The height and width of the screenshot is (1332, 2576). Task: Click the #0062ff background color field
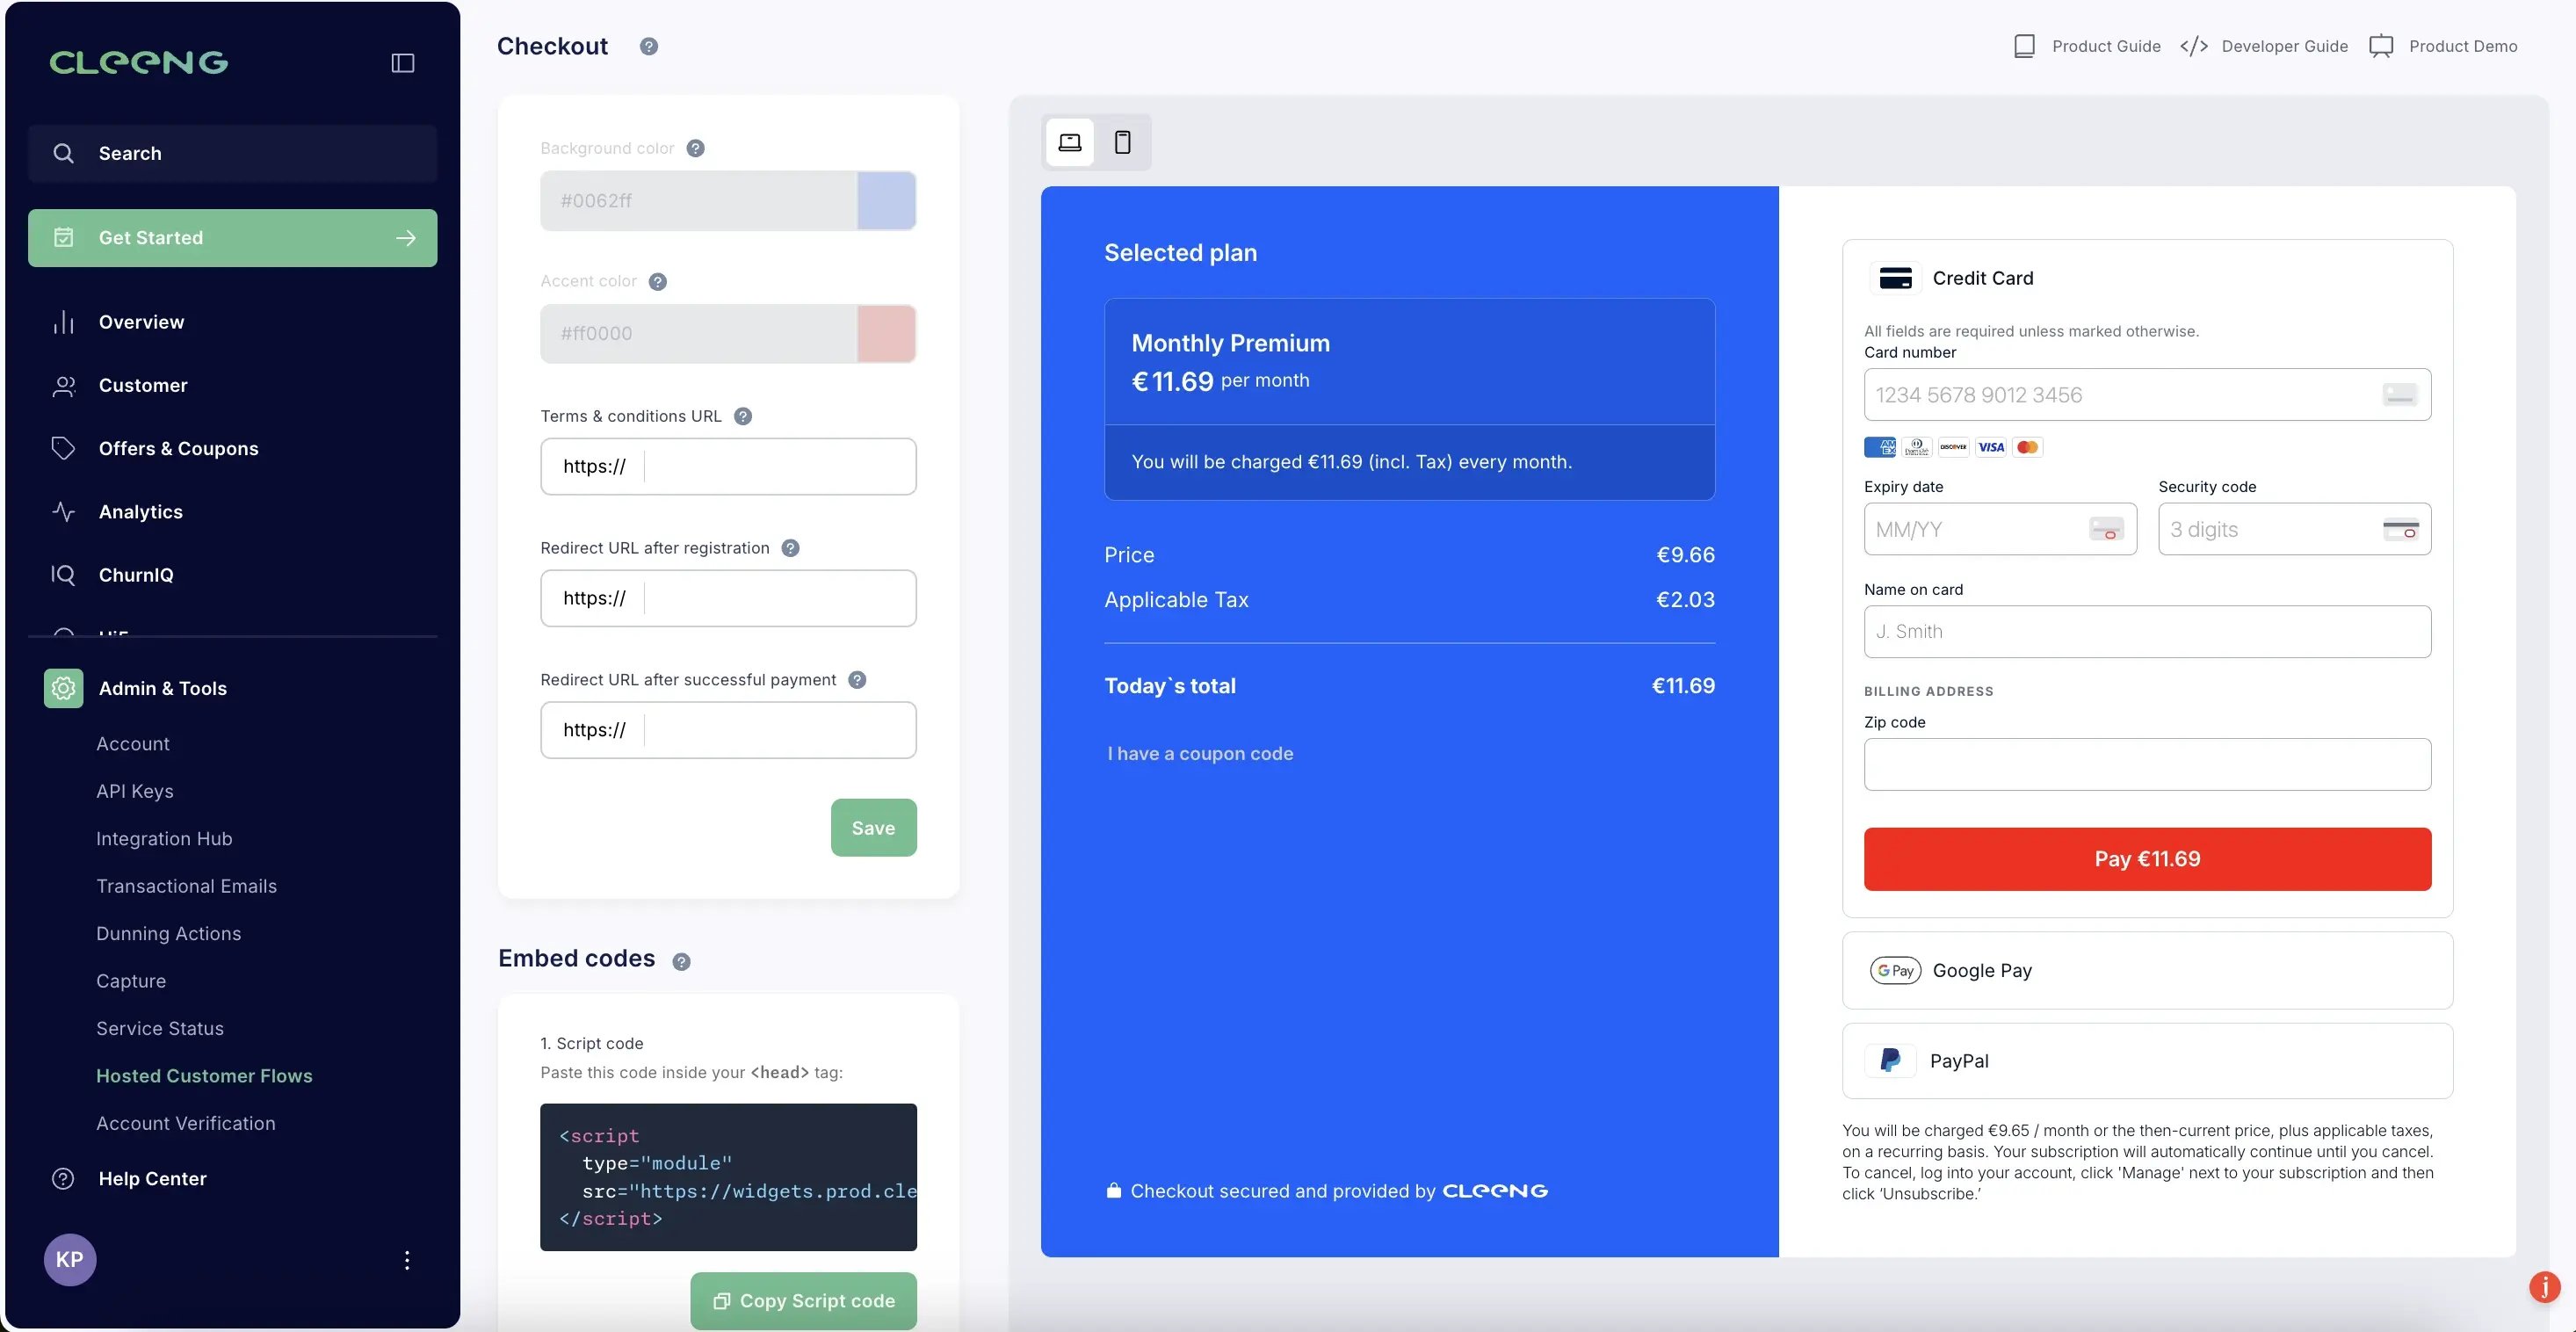click(x=699, y=201)
